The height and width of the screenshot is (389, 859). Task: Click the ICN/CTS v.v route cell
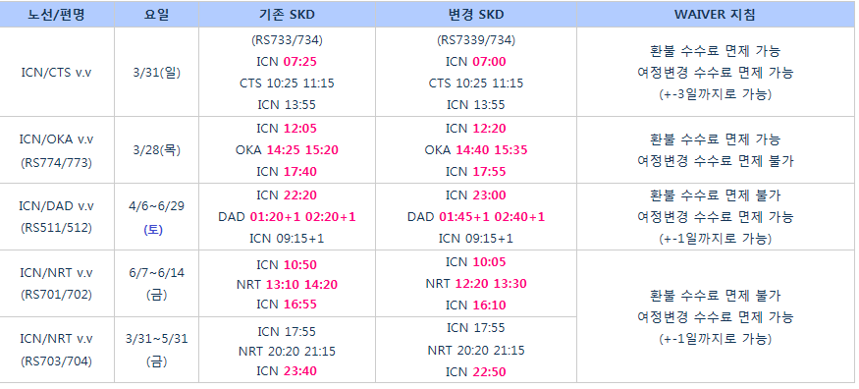(x=56, y=73)
